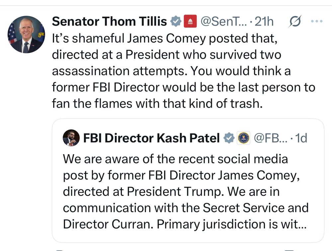The width and height of the screenshot is (332, 251).
Task: Open the FBI Director Kash Patel name
Action: tap(151, 138)
